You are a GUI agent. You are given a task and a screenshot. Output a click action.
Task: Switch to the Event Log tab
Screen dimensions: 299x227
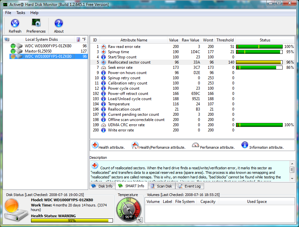tap(189, 186)
